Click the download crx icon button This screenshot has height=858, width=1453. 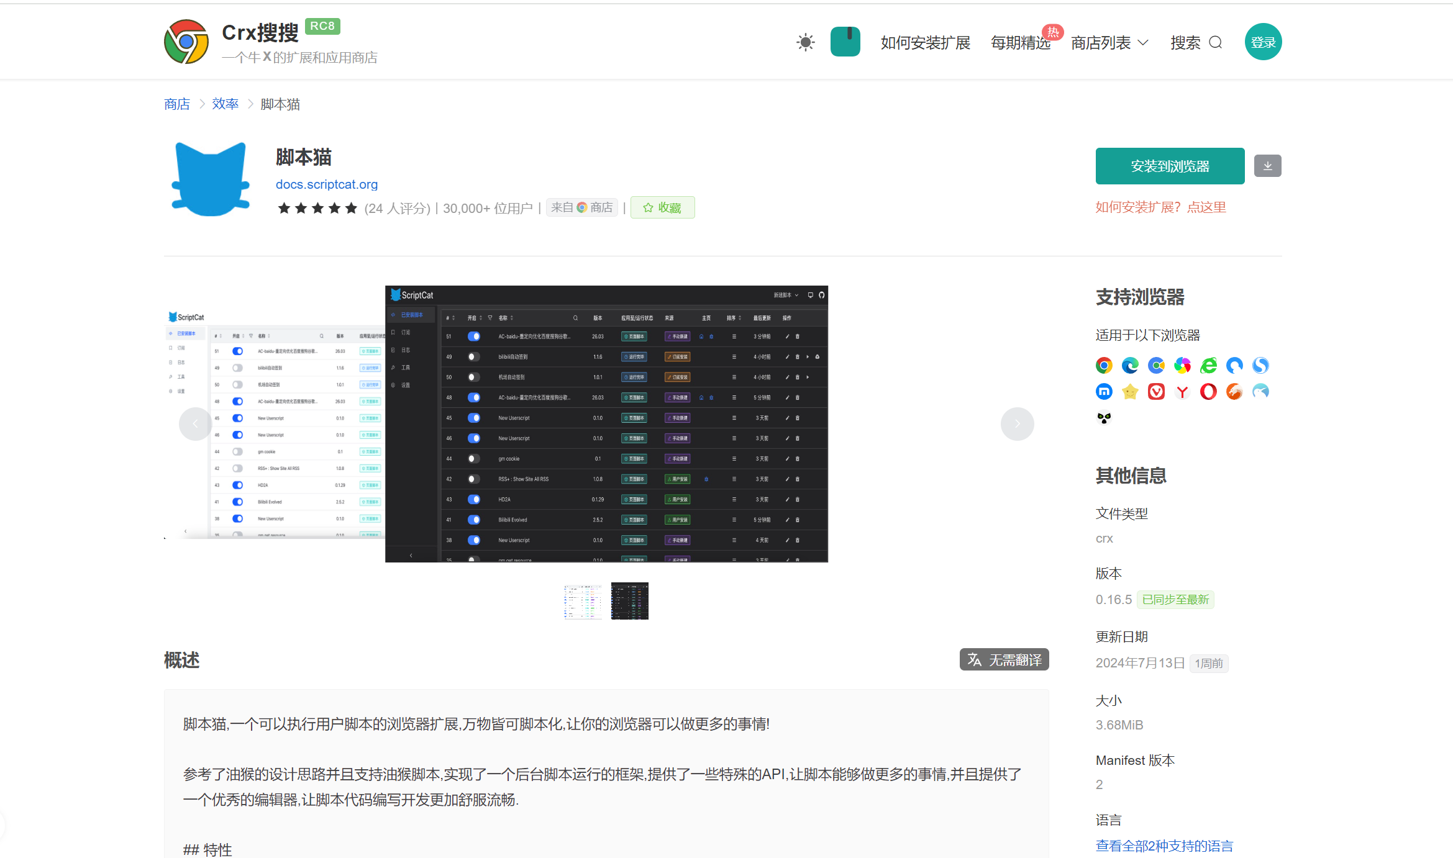(1267, 166)
